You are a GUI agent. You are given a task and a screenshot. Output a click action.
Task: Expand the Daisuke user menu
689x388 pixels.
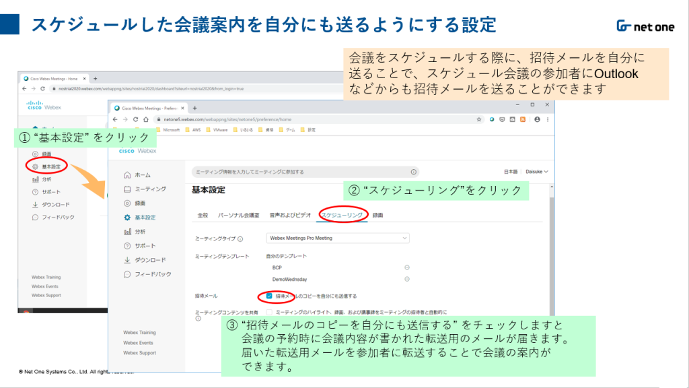pyautogui.click(x=537, y=172)
